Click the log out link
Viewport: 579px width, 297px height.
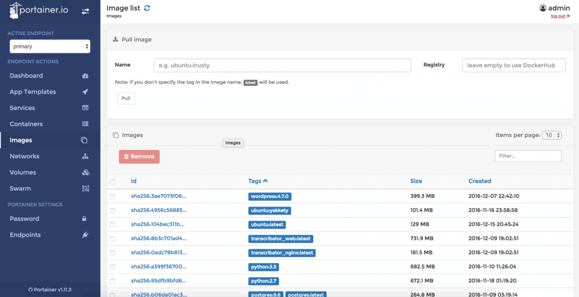(560, 16)
